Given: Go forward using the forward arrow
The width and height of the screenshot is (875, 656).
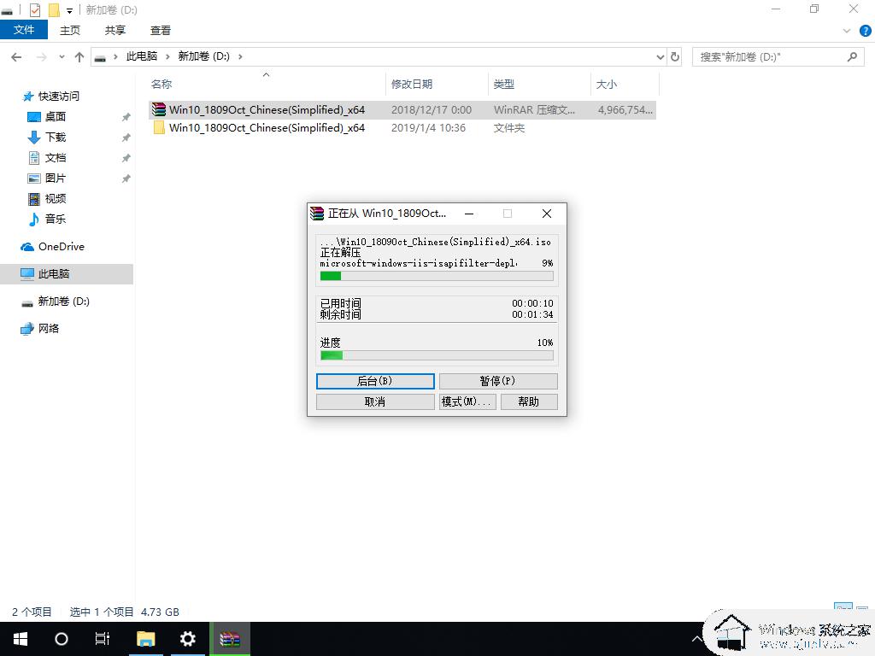Looking at the screenshot, I should coord(41,57).
